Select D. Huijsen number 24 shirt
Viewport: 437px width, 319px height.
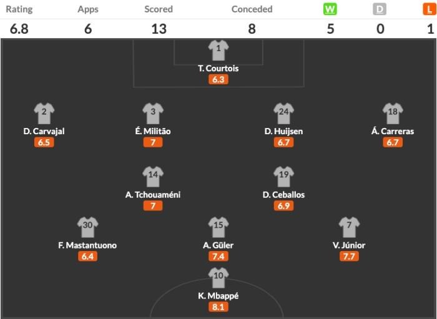(x=283, y=114)
